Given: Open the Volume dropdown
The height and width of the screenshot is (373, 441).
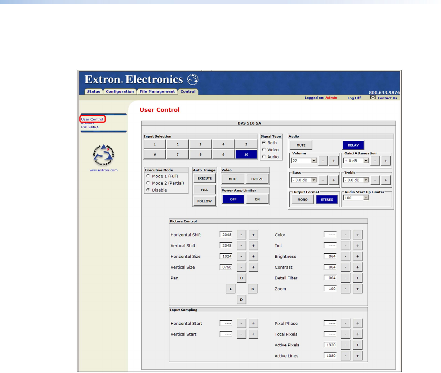Looking at the screenshot, I should click(314, 161).
